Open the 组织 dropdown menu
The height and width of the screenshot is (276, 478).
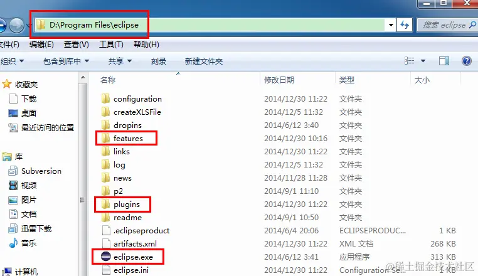coord(12,61)
